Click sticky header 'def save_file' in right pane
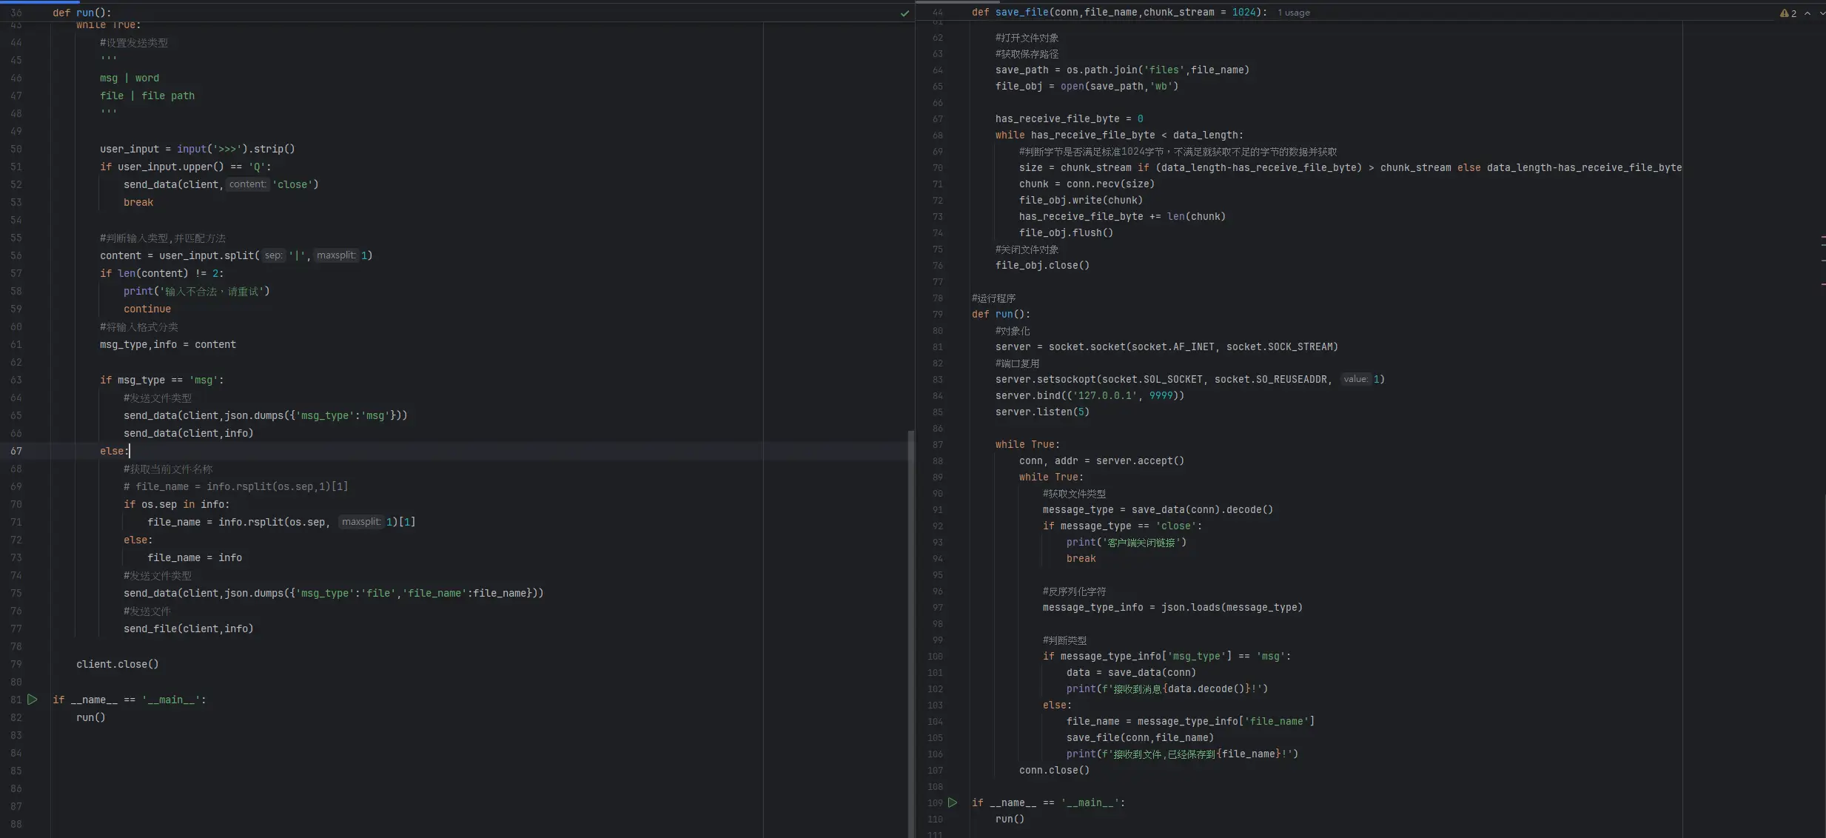 click(1119, 13)
